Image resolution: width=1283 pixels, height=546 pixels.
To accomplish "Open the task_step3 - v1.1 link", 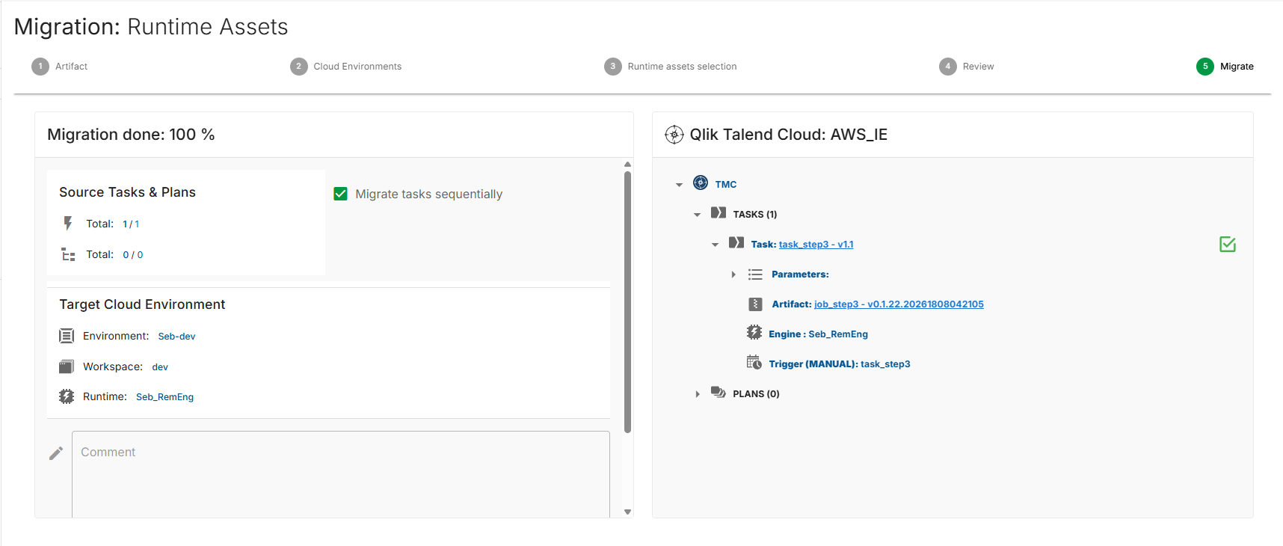I will (816, 245).
